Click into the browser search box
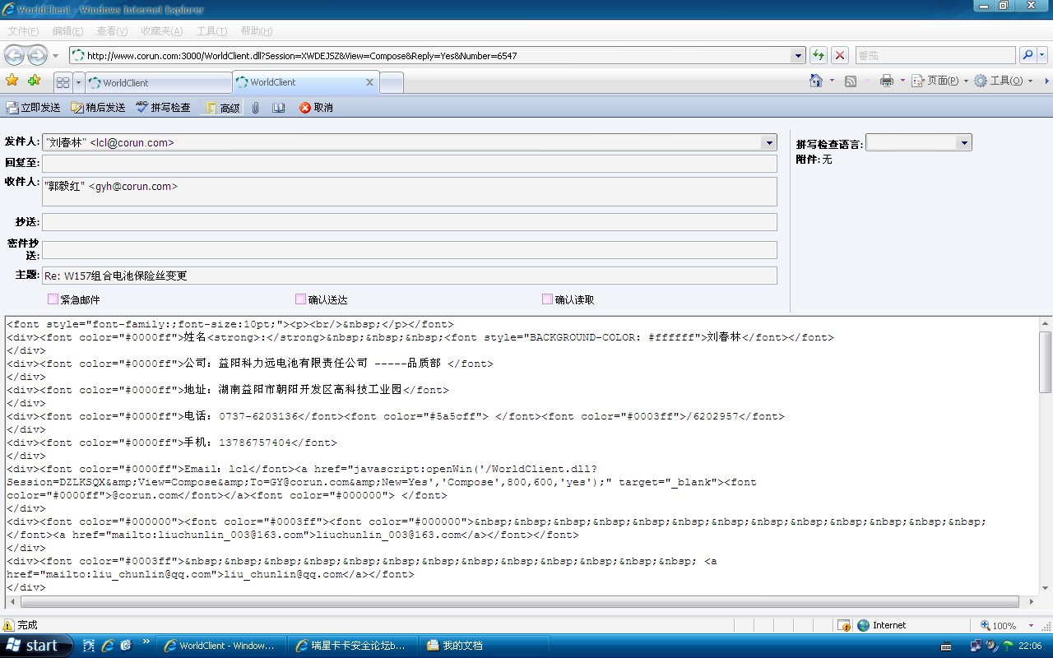 [x=935, y=55]
